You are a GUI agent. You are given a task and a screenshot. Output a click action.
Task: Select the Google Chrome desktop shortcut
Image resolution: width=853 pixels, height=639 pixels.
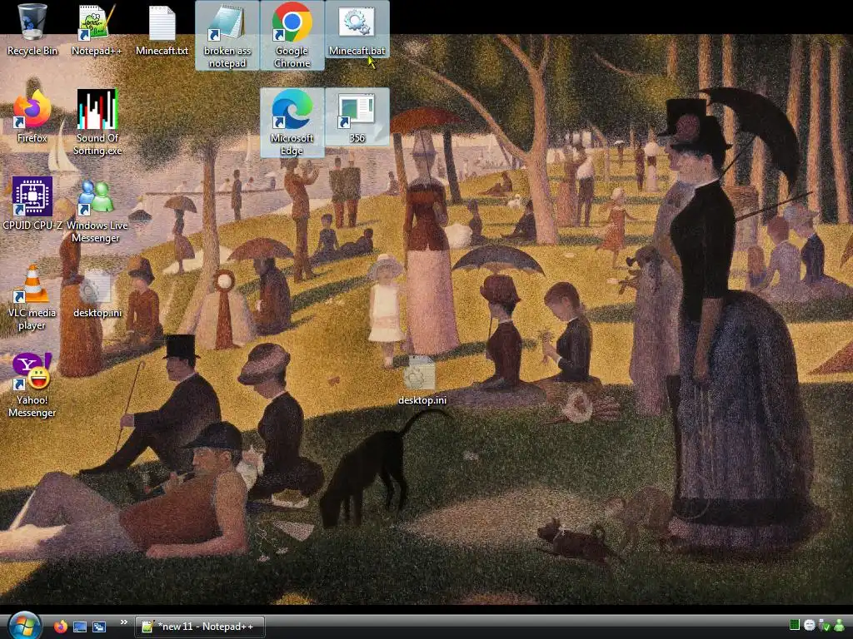coord(292,35)
